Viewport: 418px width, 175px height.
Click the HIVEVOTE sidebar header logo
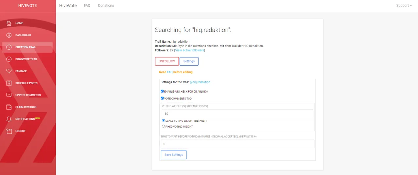click(x=28, y=6)
